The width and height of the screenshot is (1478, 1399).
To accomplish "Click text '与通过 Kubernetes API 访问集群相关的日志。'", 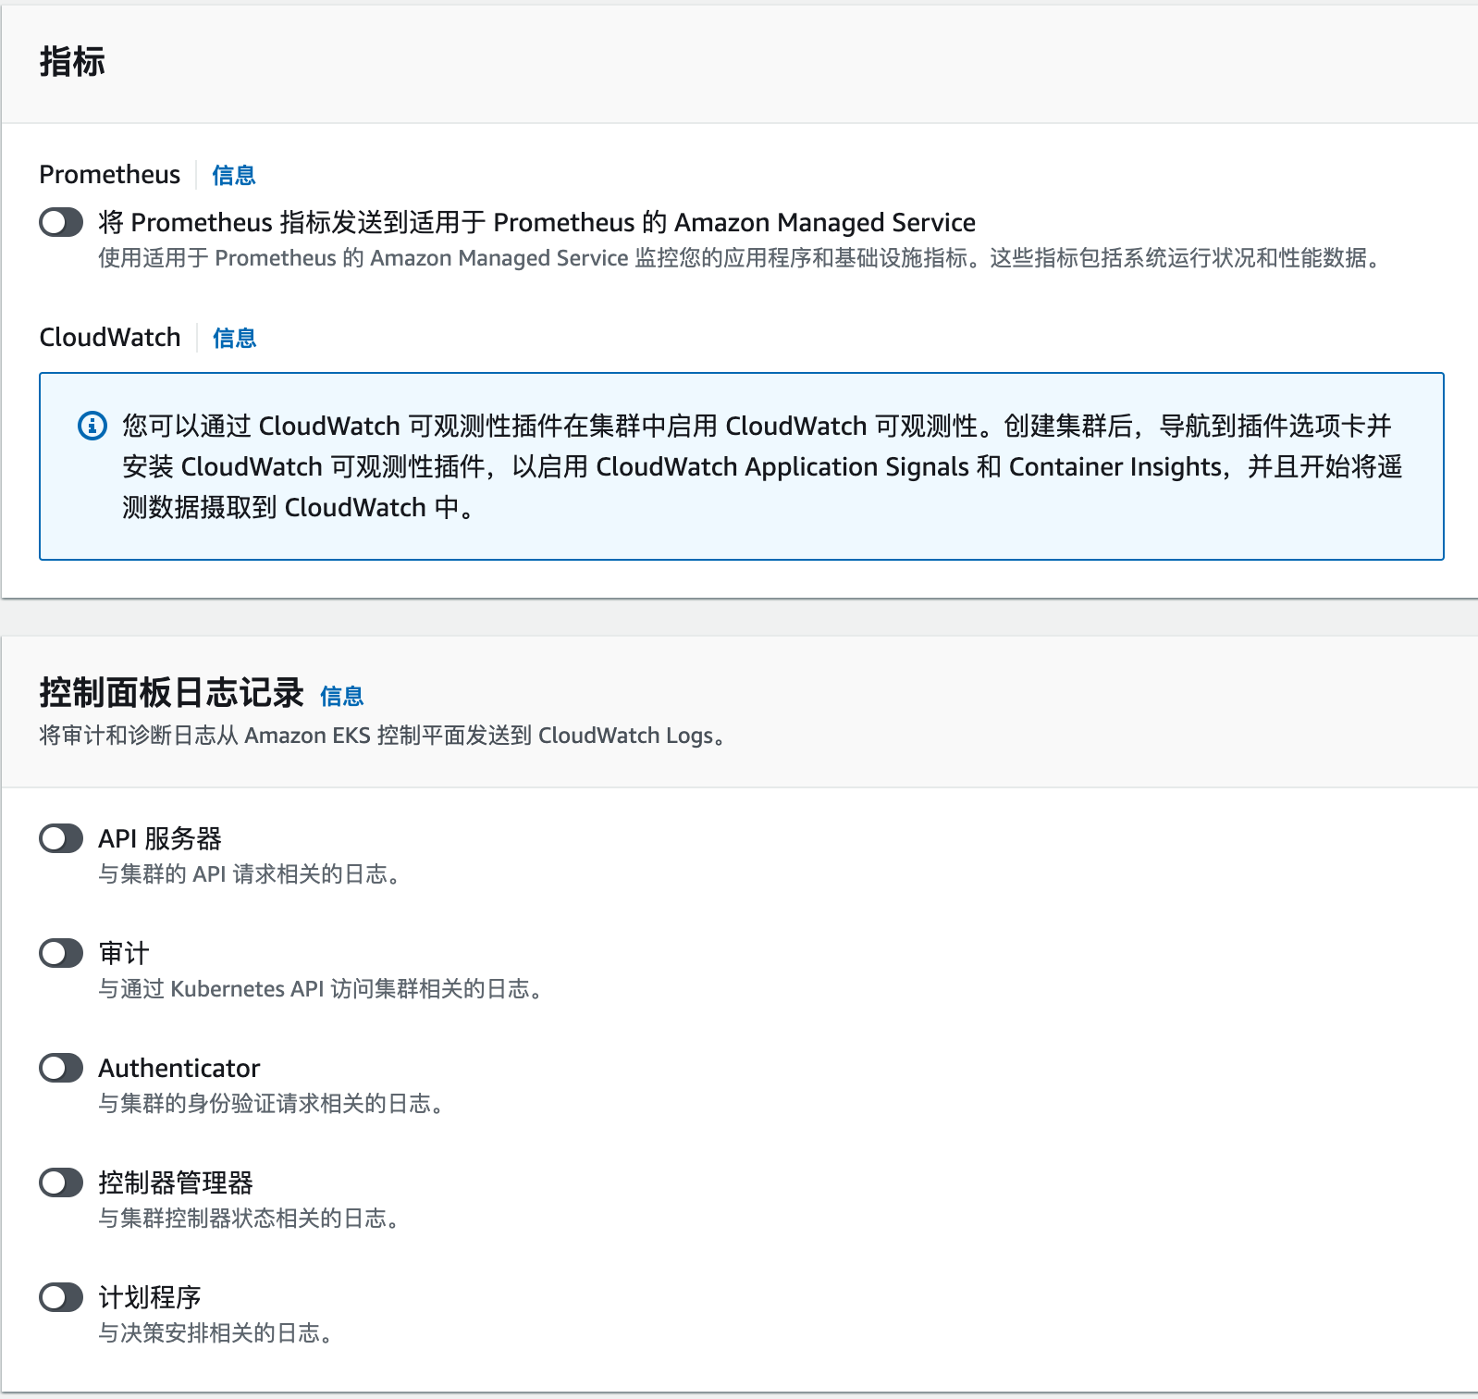I will pos(324,989).
